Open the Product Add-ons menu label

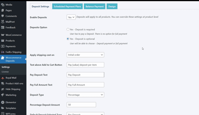coord(14,83)
